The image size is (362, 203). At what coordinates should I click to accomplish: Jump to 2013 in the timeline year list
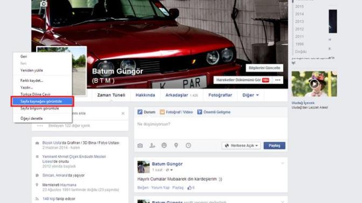[300, 21]
